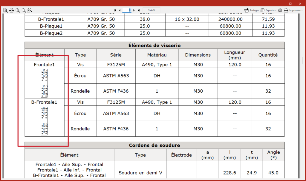Image resolution: width=306 pixels, height=181 pixels.
Task: Click 'Soudure en demi V' weld type
Action: (x=140, y=173)
